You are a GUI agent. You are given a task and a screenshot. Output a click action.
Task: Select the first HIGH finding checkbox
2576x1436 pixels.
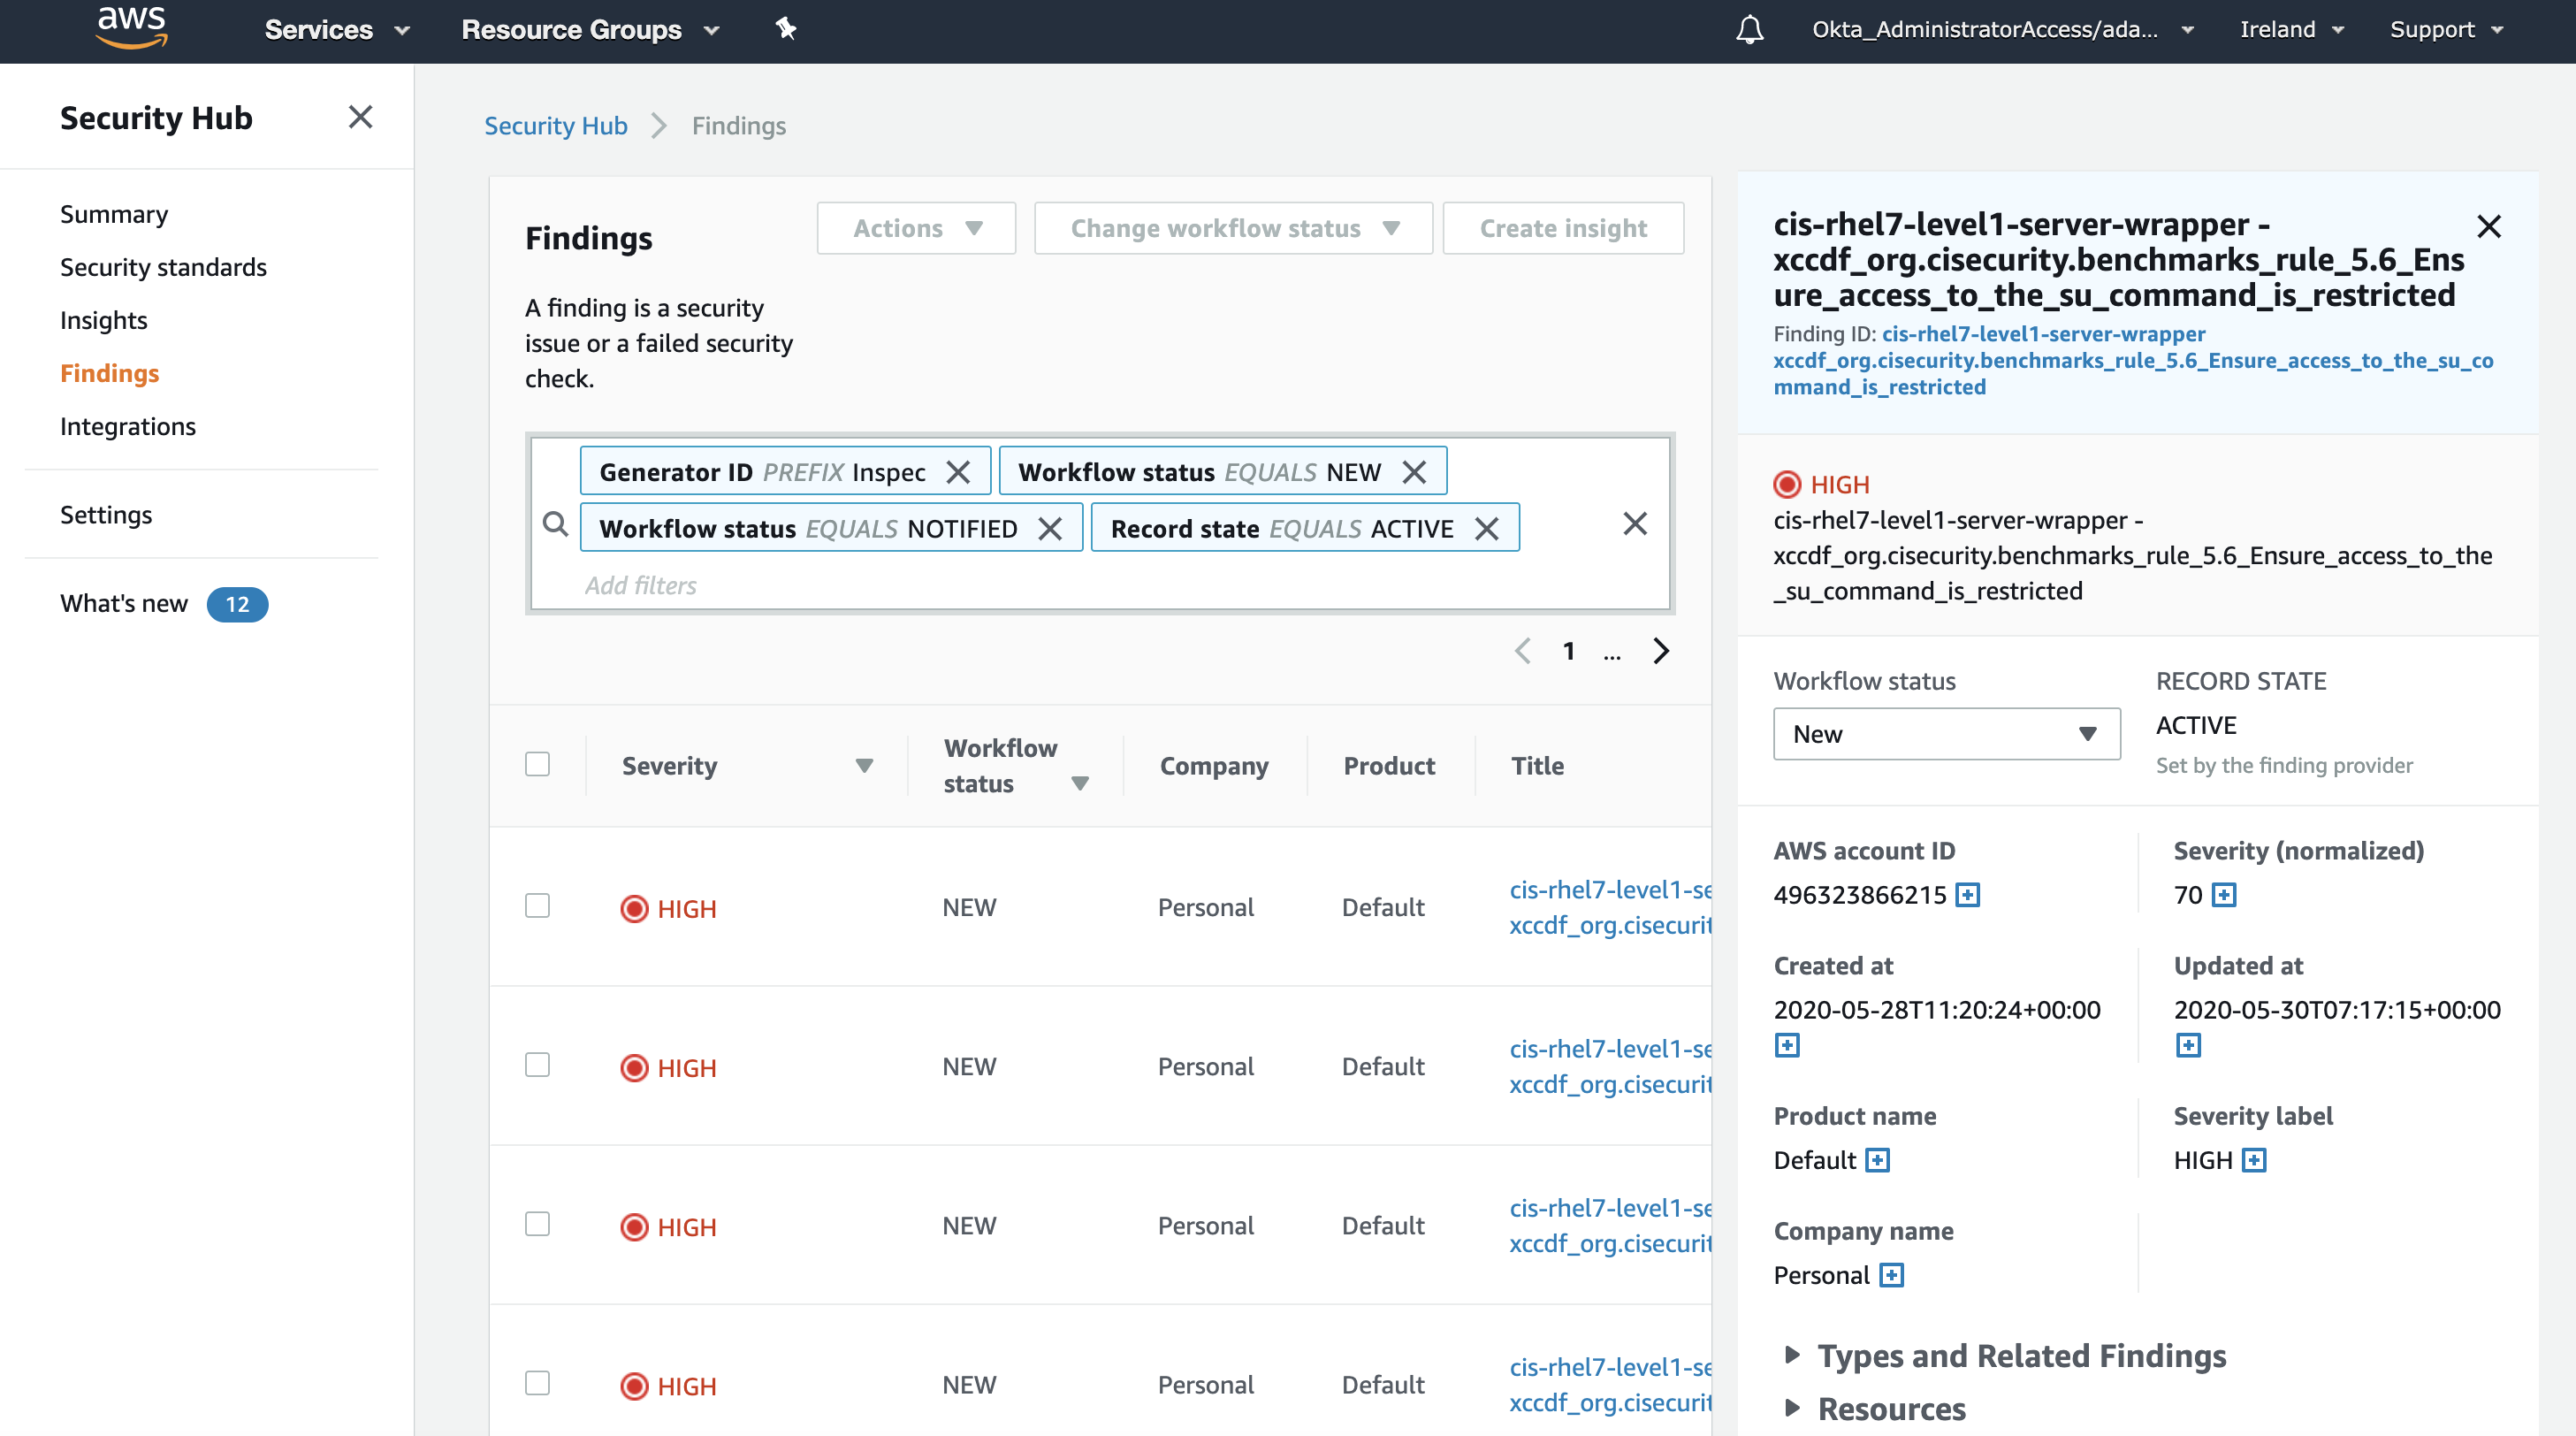point(537,906)
